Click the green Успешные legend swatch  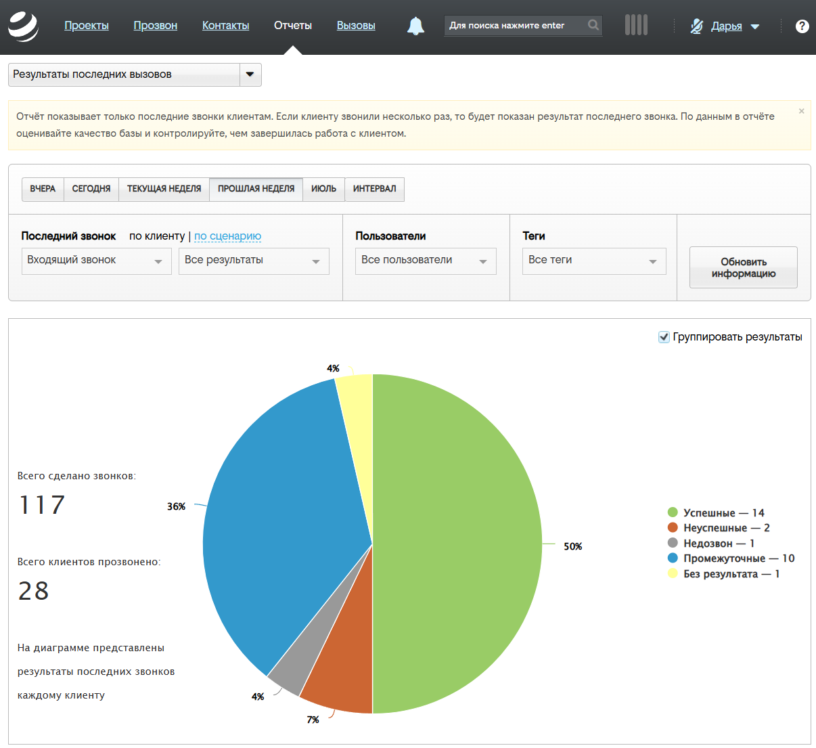[x=673, y=512]
